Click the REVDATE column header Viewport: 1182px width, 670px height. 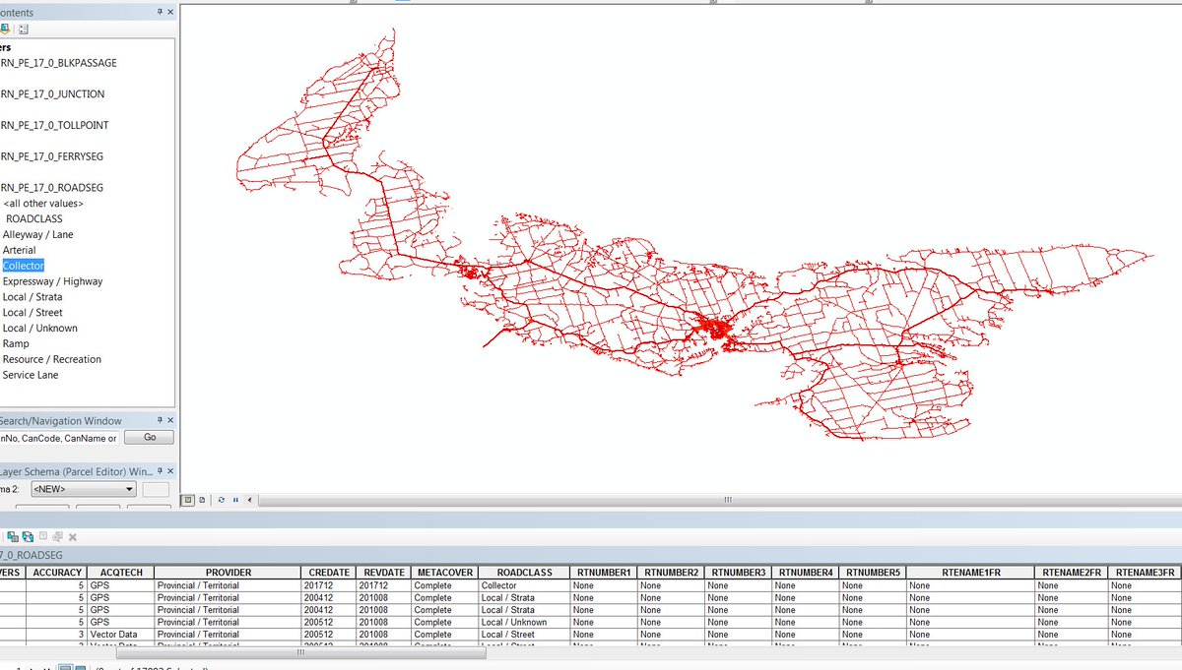click(x=383, y=573)
